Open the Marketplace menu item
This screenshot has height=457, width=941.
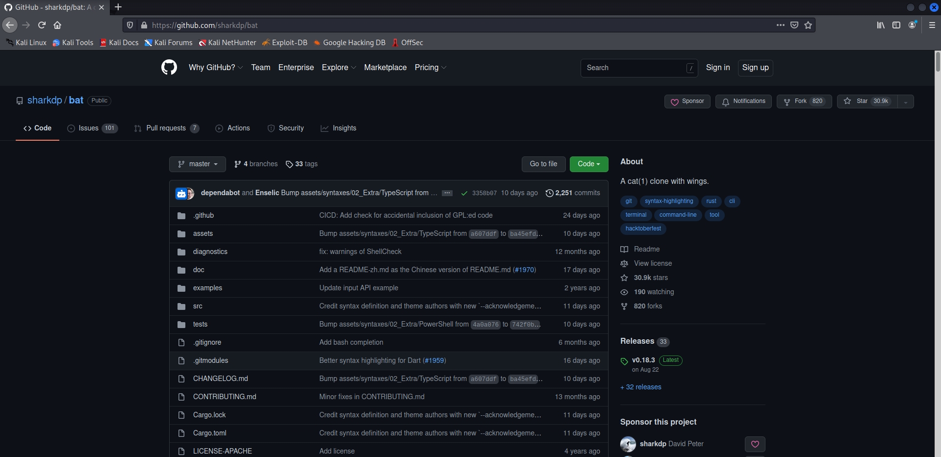(x=385, y=68)
